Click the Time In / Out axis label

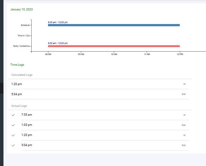coord(24,36)
